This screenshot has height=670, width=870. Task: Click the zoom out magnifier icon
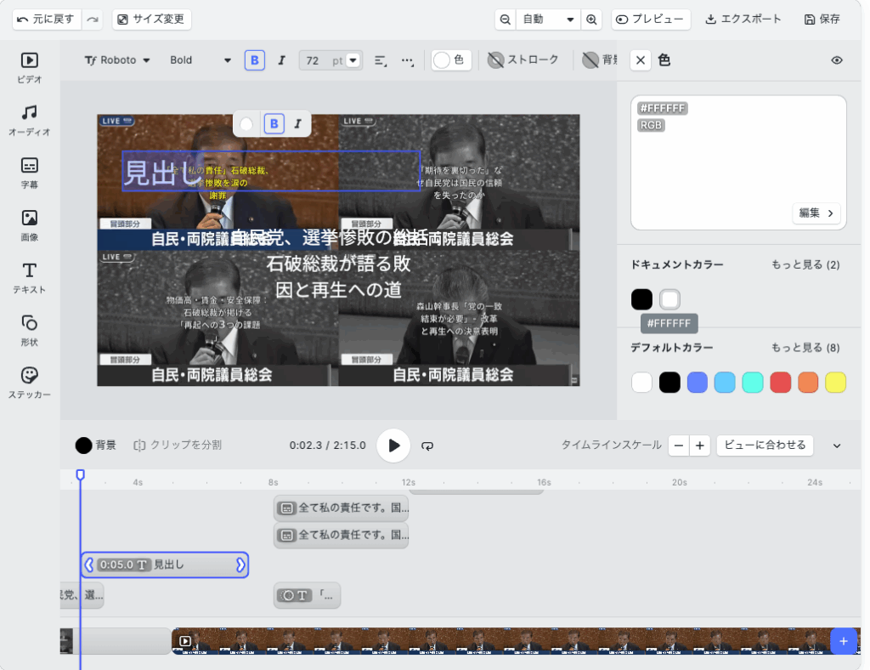click(x=506, y=20)
